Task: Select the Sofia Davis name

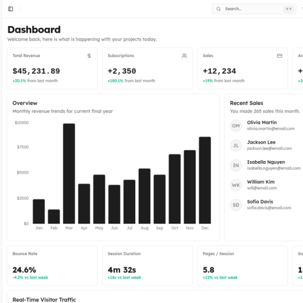Action: 260,202
